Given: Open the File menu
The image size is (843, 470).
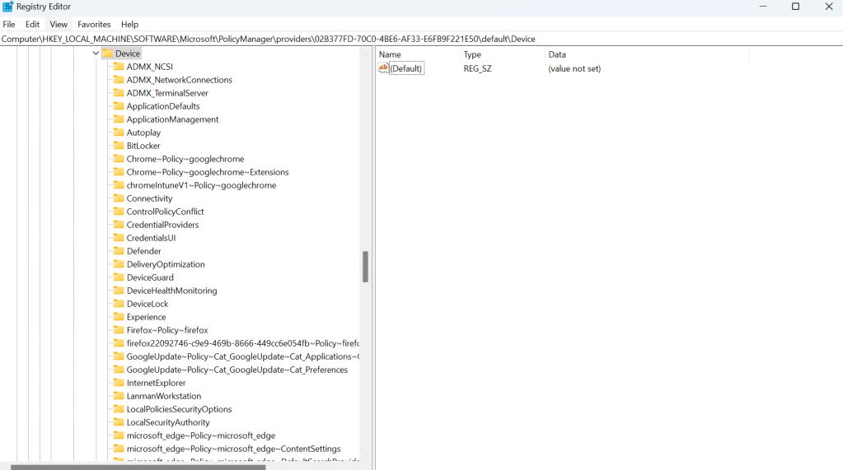Looking at the screenshot, I should 9,25.
